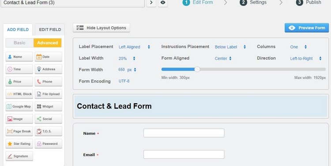331x166 pixels.
Task: Insert an HTML Block field
Action: (19, 94)
